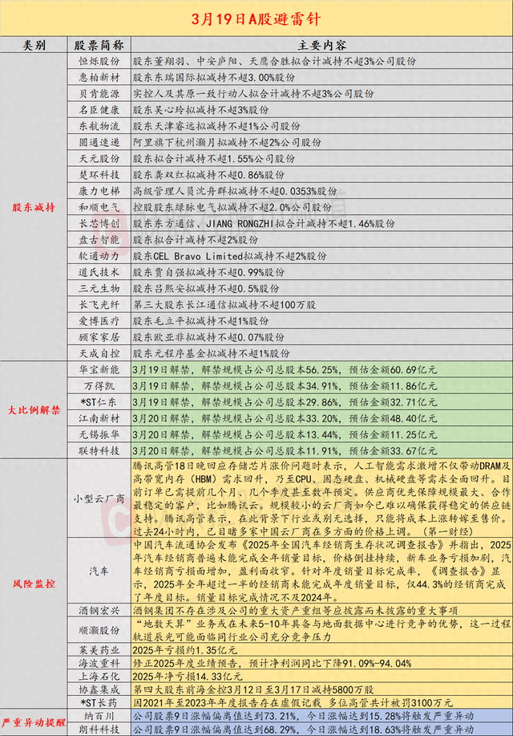The width and height of the screenshot is (513, 736).
Task: Click stock name '东航物流'
Action: click(99, 126)
